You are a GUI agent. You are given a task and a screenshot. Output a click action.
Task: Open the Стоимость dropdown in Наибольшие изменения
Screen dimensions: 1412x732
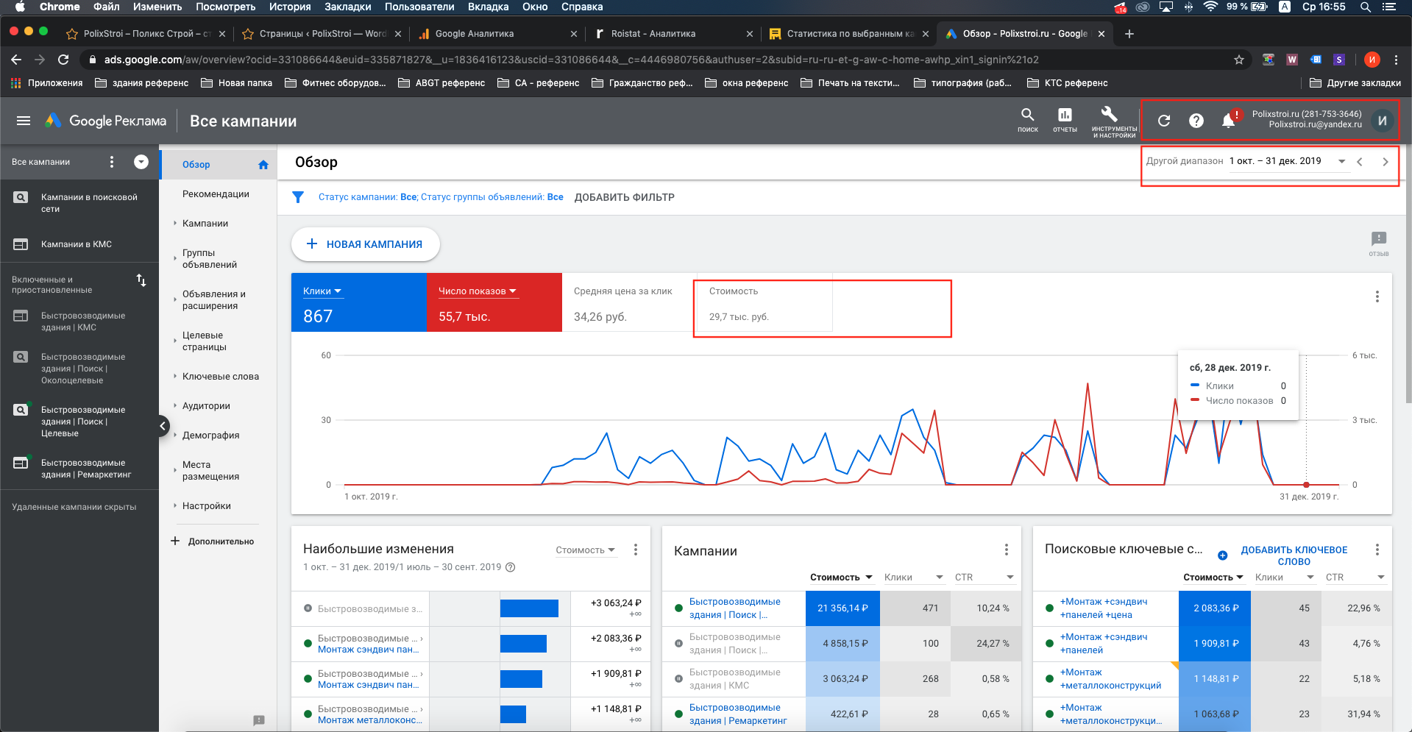click(586, 550)
